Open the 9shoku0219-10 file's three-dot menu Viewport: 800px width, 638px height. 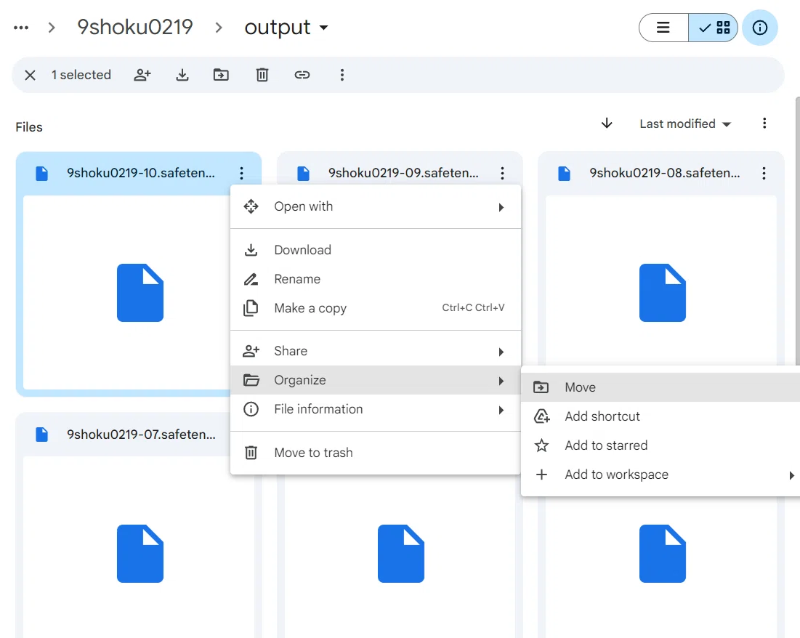point(242,173)
